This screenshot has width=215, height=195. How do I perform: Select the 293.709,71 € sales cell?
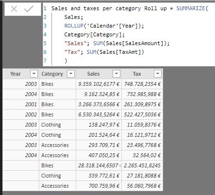tap(99, 145)
